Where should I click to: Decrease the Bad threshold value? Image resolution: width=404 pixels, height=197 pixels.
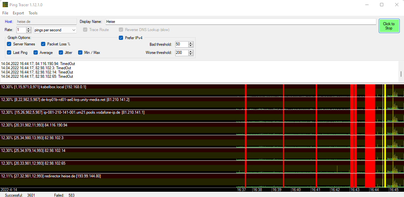pyautogui.click(x=191, y=46)
